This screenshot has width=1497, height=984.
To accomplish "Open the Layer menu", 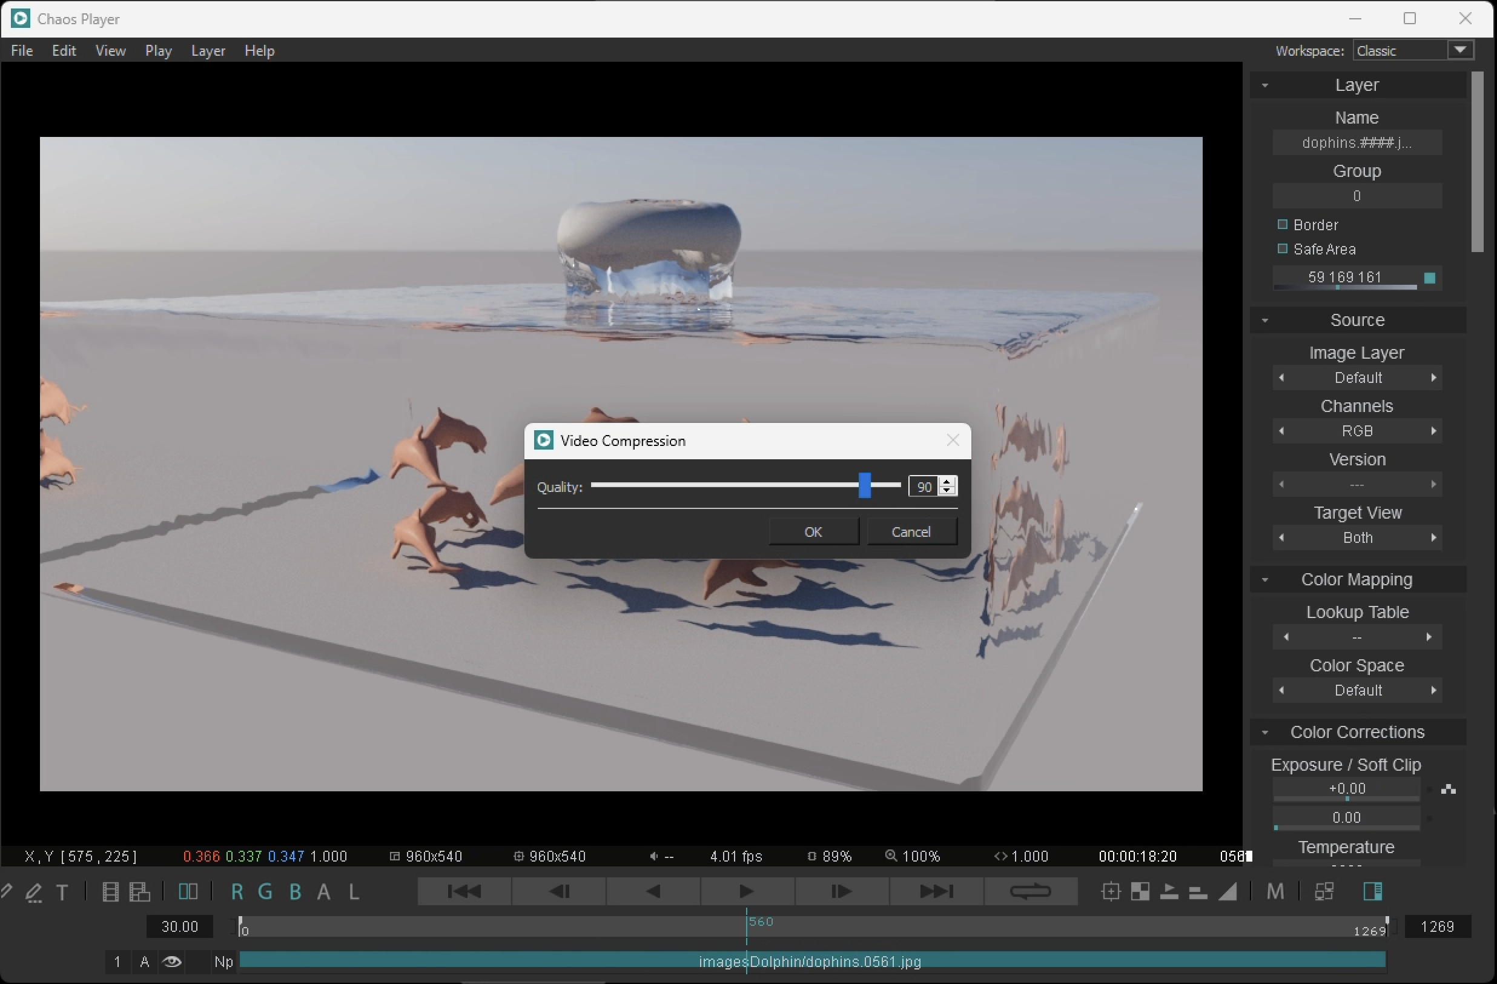I will click(208, 51).
